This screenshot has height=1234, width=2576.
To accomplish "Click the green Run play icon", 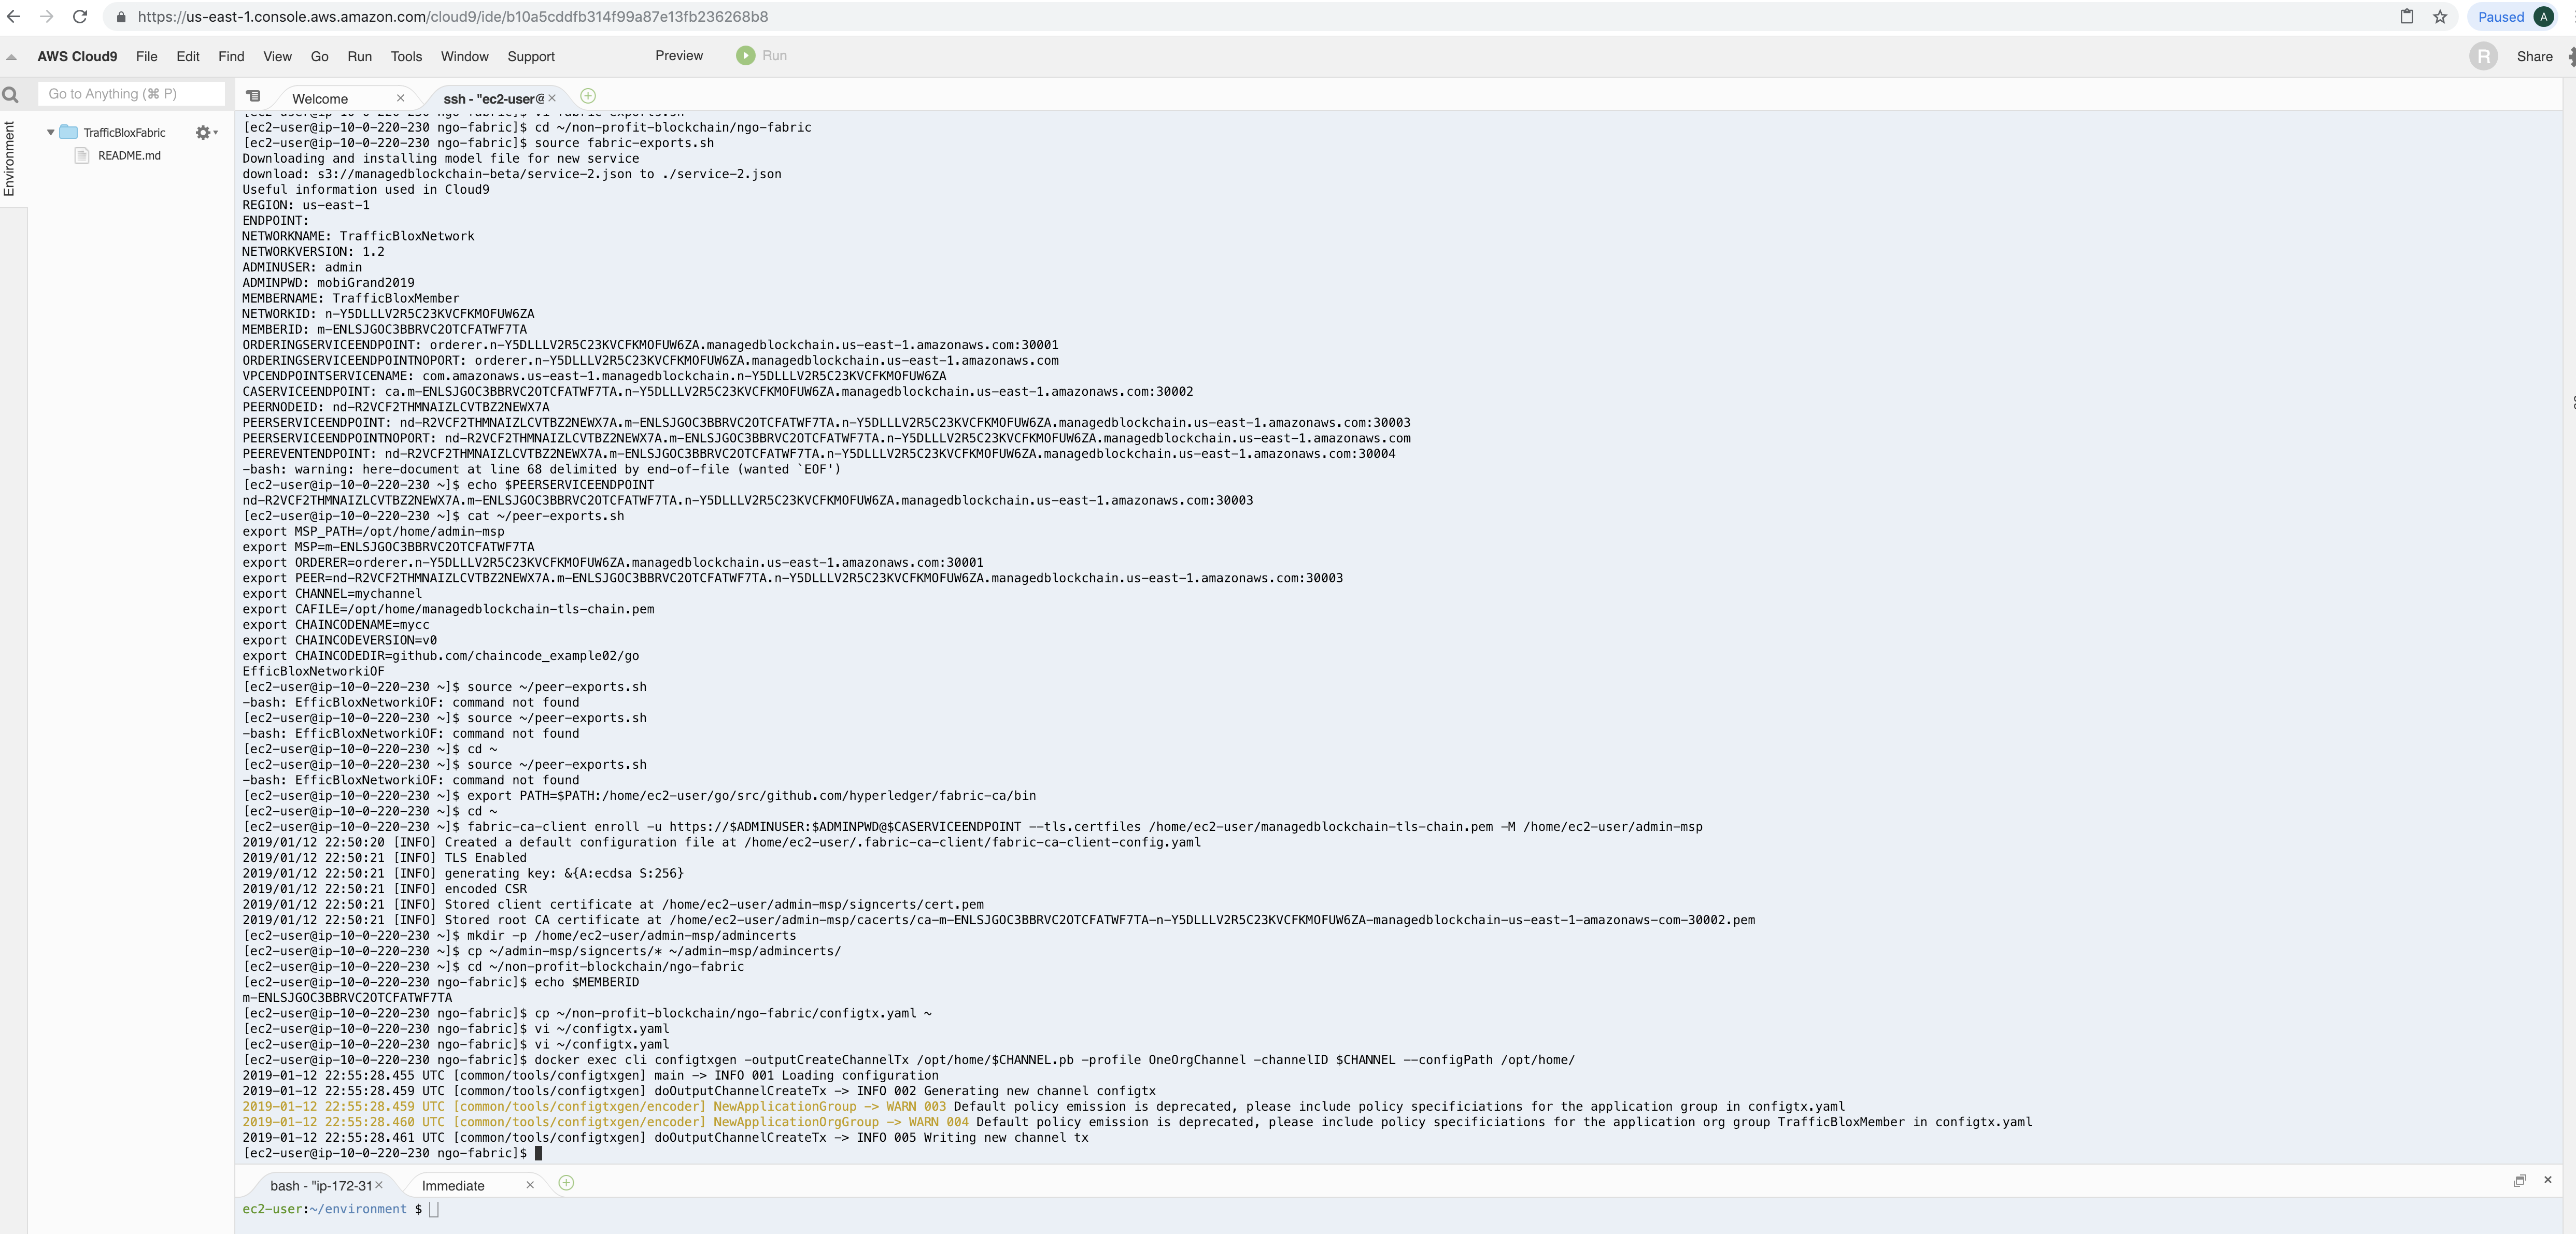I will (x=745, y=56).
